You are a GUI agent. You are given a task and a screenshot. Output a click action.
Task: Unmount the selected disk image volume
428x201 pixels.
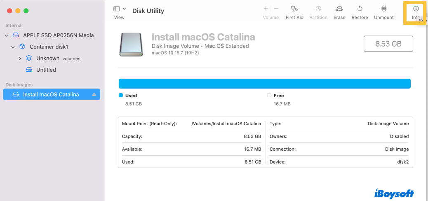click(x=384, y=9)
